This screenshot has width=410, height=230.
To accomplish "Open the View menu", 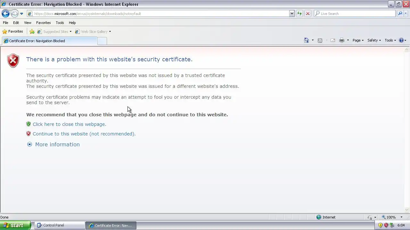I will (x=28, y=23).
